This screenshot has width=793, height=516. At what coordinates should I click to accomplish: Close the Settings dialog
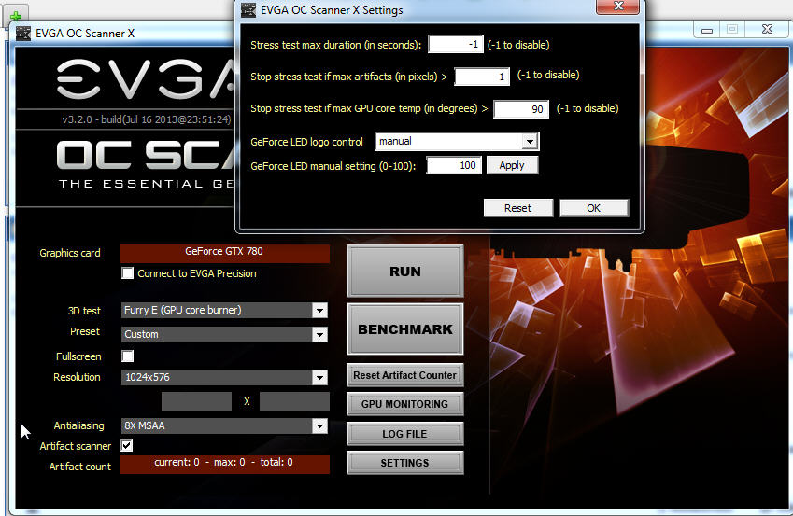(x=617, y=7)
